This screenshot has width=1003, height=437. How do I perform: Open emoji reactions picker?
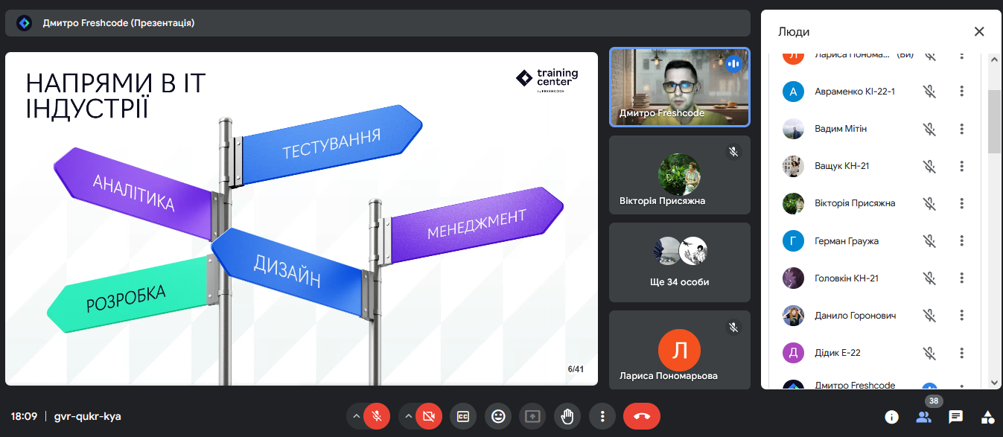(498, 416)
